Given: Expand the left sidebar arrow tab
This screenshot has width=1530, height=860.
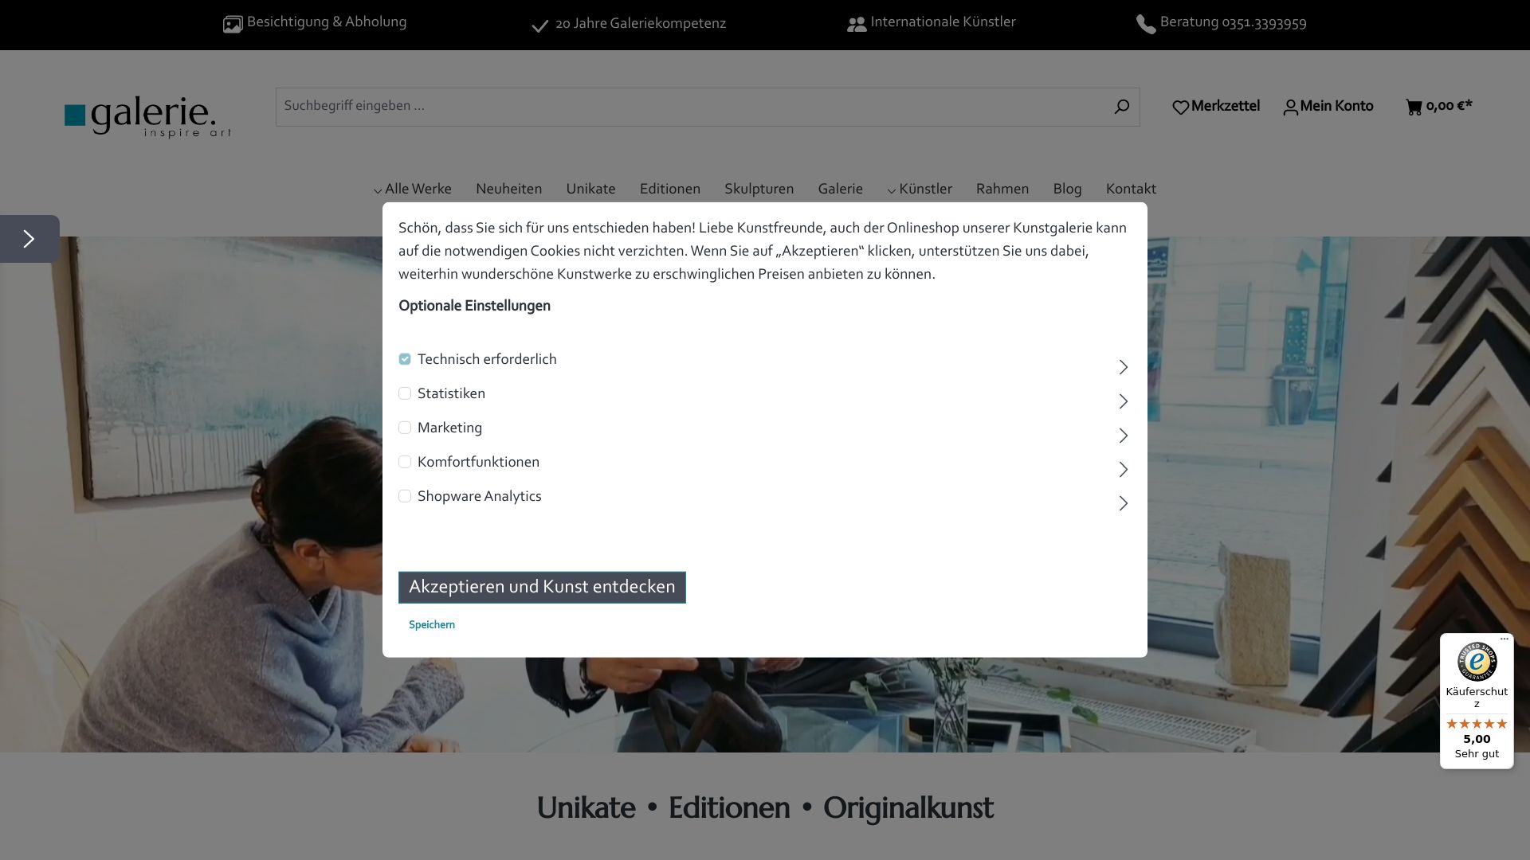Looking at the screenshot, I should point(29,239).
